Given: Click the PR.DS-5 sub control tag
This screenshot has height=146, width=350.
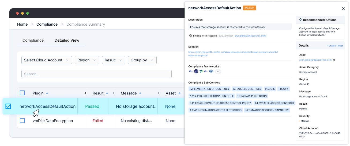Looking at the screenshot, I should pos(270,89).
